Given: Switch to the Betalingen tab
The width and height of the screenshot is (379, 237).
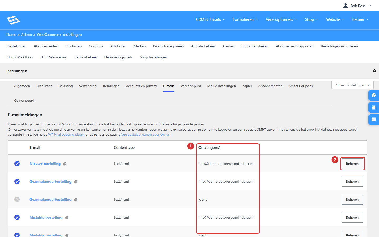Looking at the screenshot, I should tap(111, 86).
